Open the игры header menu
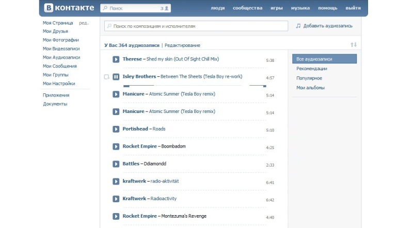The image size is (413, 228). point(277,8)
